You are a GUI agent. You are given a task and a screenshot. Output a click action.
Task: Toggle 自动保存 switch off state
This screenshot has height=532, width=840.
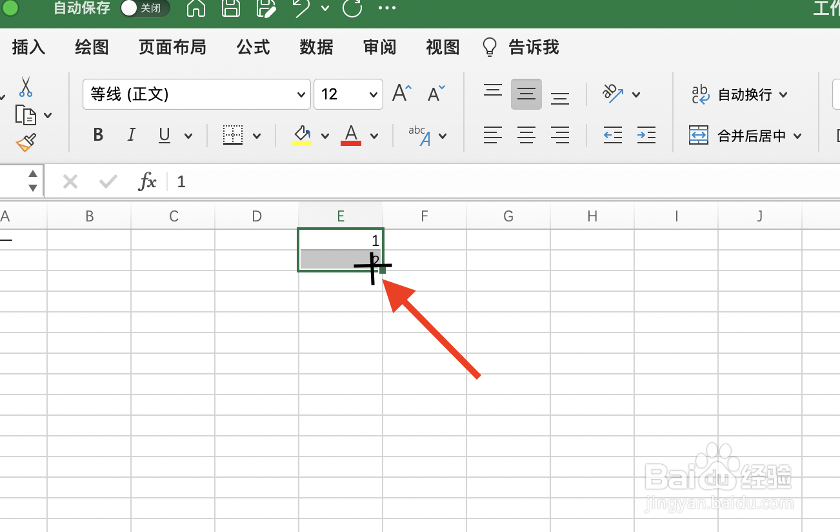point(145,9)
